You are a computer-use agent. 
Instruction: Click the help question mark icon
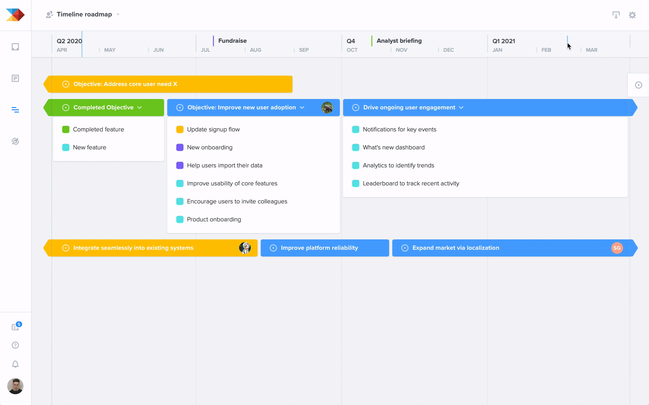(x=15, y=345)
